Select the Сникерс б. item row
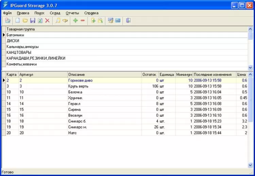The height and width of the screenshot is (176, 255). point(76,121)
